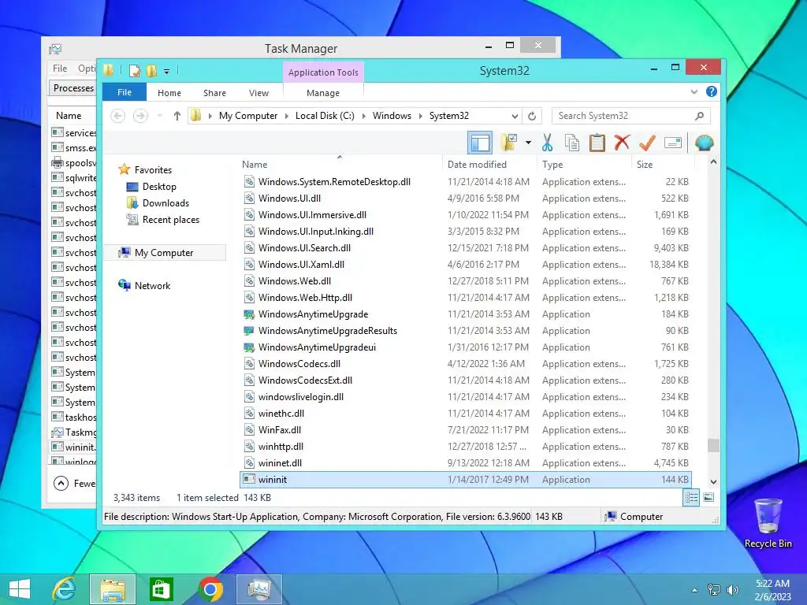807x605 pixels.
Task: Refresh the System32 folder
Action: (532, 116)
